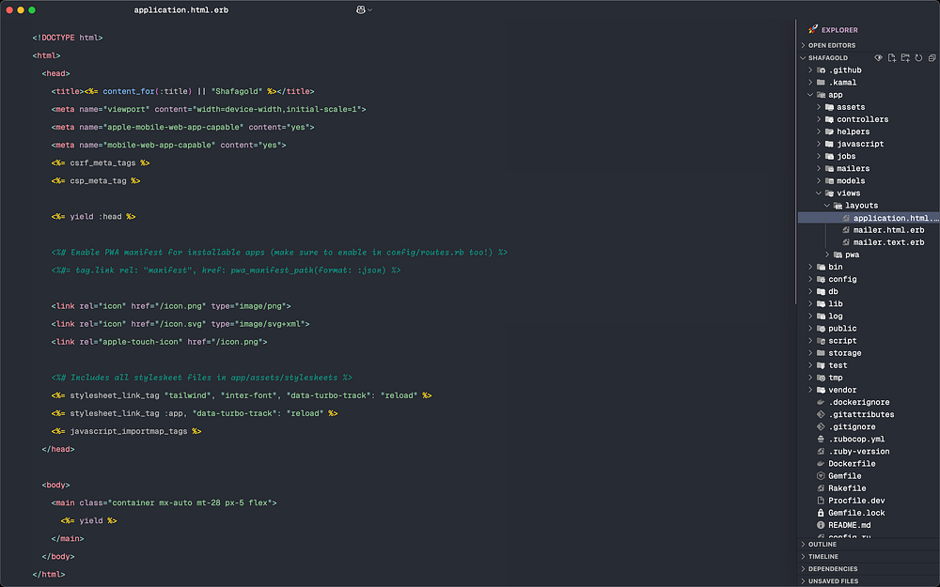Click the config folder icon
Image resolution: width=940 pixels, height=587 pixels.
point(822,279)
